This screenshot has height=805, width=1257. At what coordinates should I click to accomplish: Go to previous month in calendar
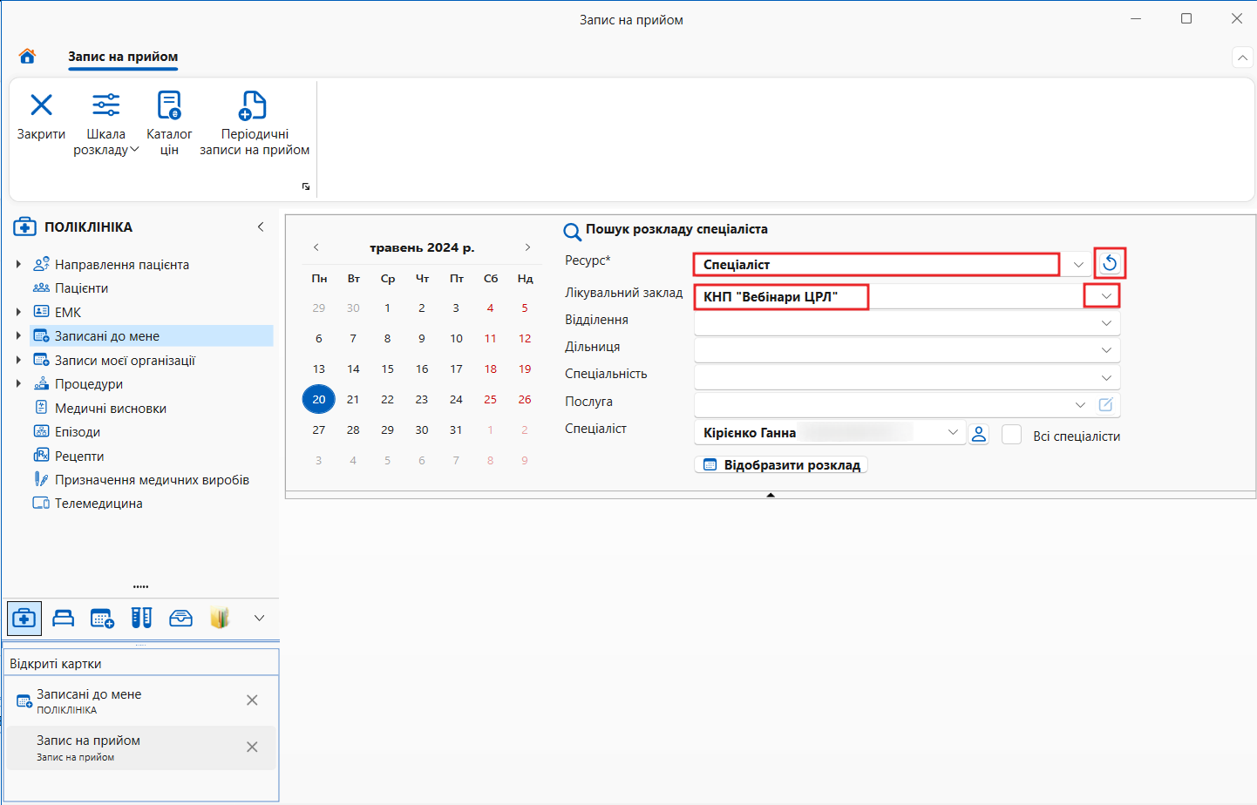[x=316, y=247]
